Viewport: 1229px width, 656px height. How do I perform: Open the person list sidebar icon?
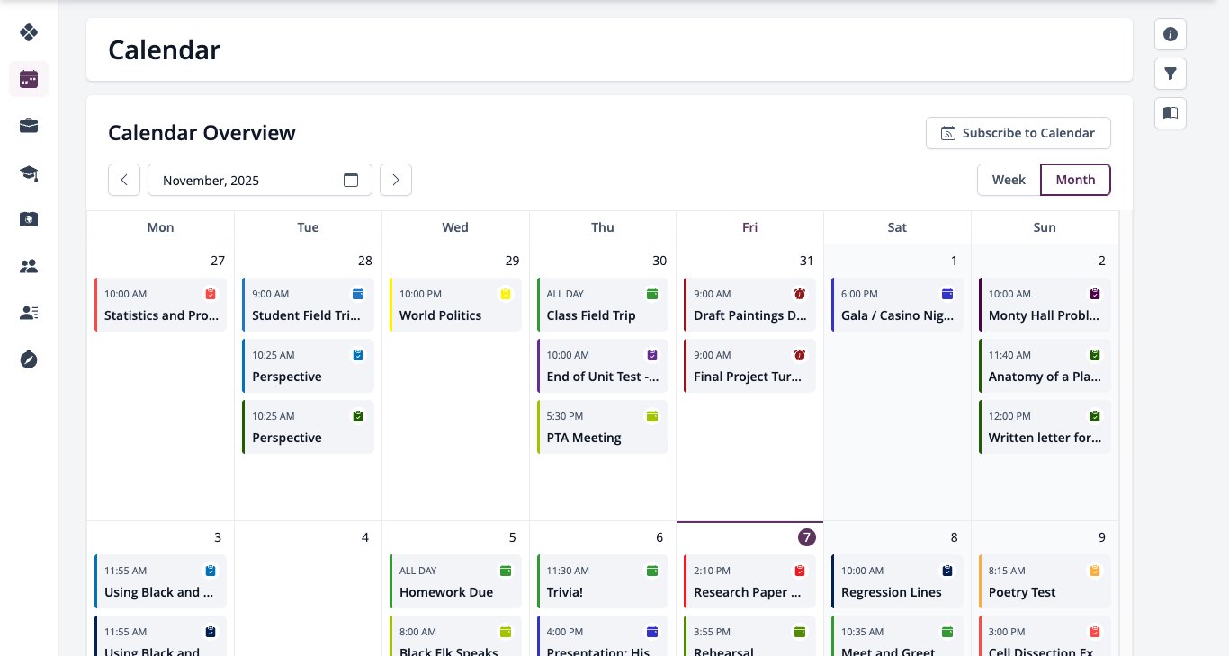(29, 313)
